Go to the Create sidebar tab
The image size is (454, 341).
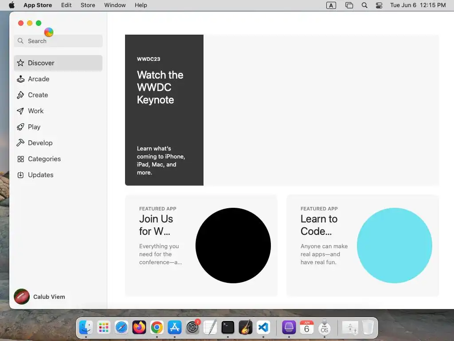tap(58, 95)
